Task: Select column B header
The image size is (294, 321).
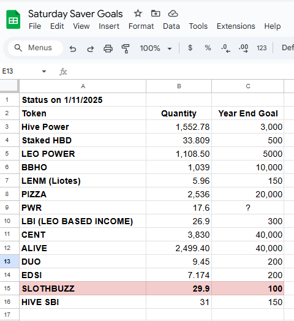Action: coord(179,86)
